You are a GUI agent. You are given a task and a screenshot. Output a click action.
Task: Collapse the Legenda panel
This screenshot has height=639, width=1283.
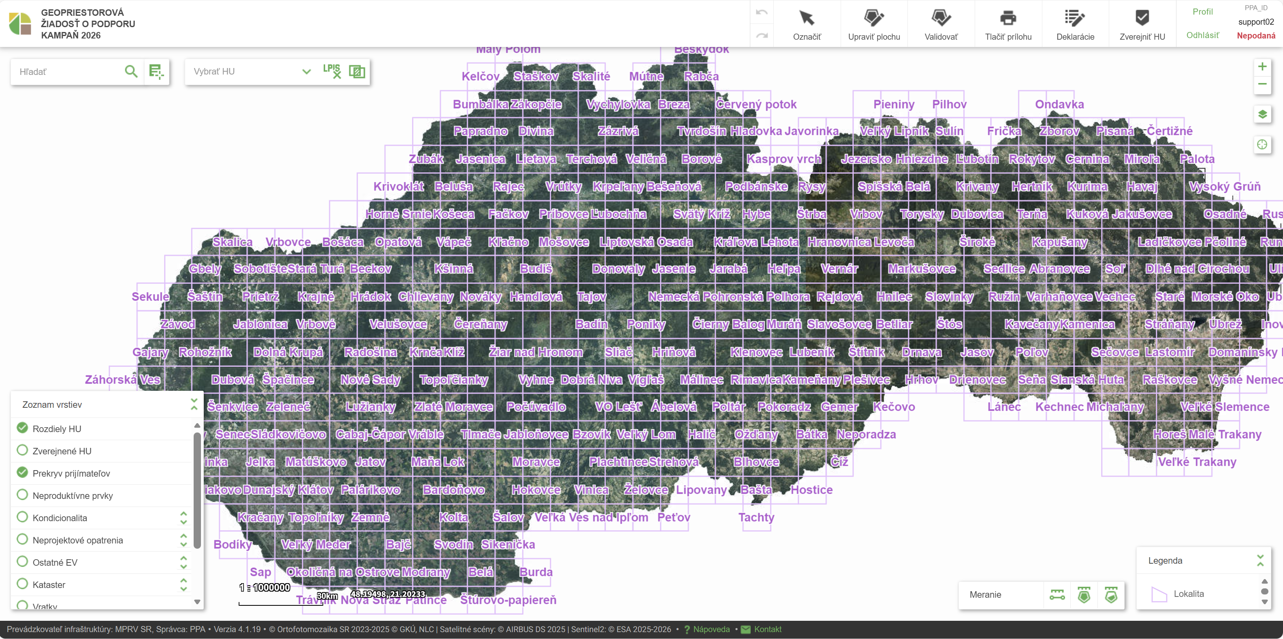pyautogui.click(x=1260, y=560)
